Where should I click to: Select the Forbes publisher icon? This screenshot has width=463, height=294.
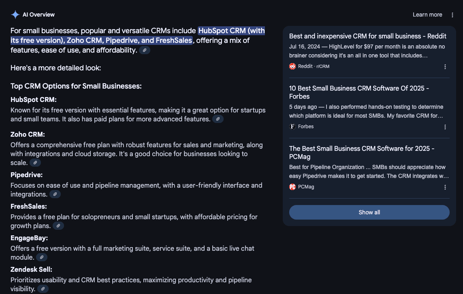292,127
